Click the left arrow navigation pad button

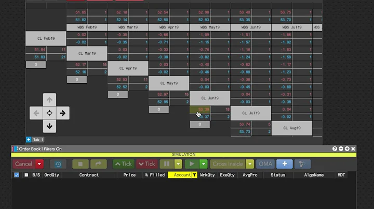coord(36,113)
